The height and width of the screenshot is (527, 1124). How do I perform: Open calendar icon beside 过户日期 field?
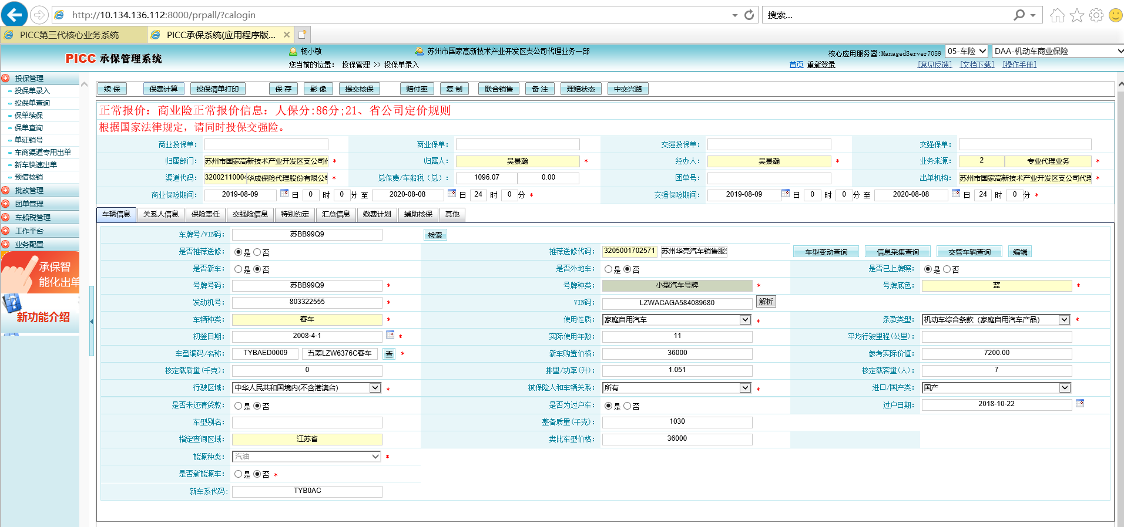click(1080, 404)
